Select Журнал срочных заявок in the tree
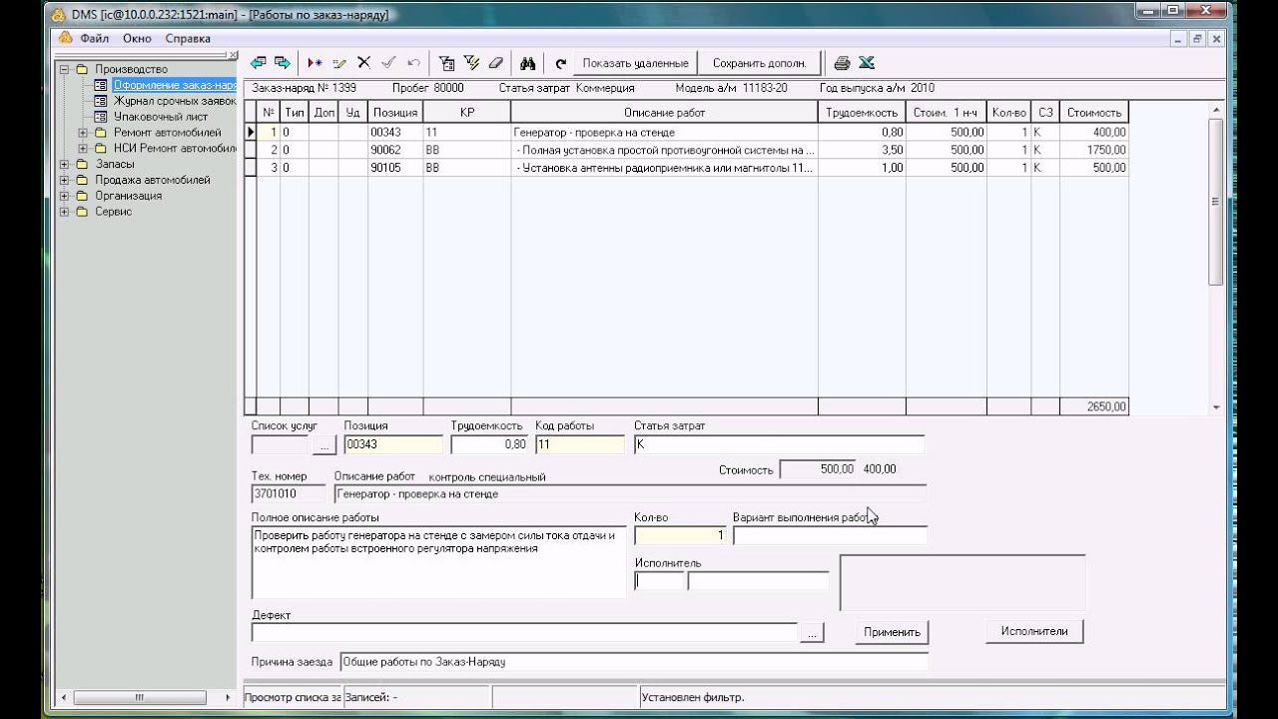The height and width of the screenshot is (719, 1278). [175, 101]
